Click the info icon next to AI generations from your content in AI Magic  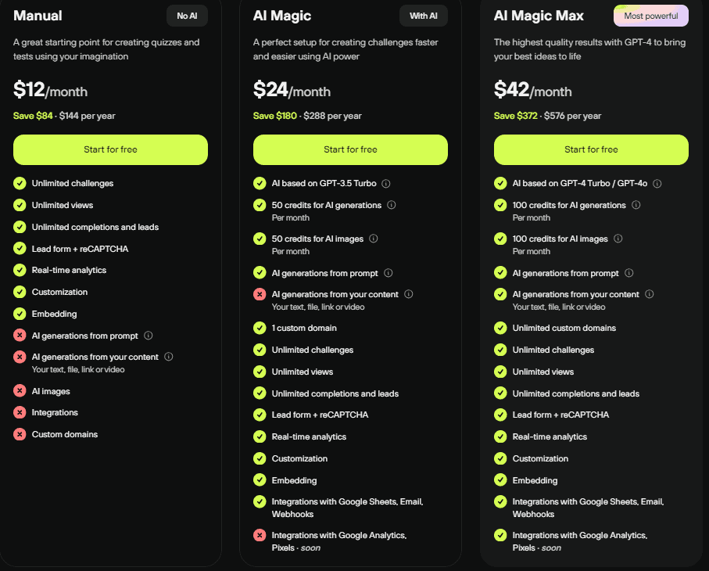[x=408, y=294]
